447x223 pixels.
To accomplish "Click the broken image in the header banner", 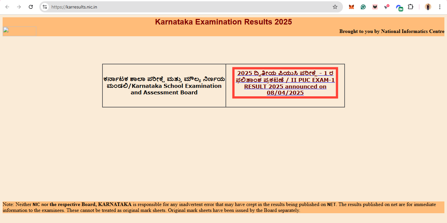I will [x=19, y=31].
